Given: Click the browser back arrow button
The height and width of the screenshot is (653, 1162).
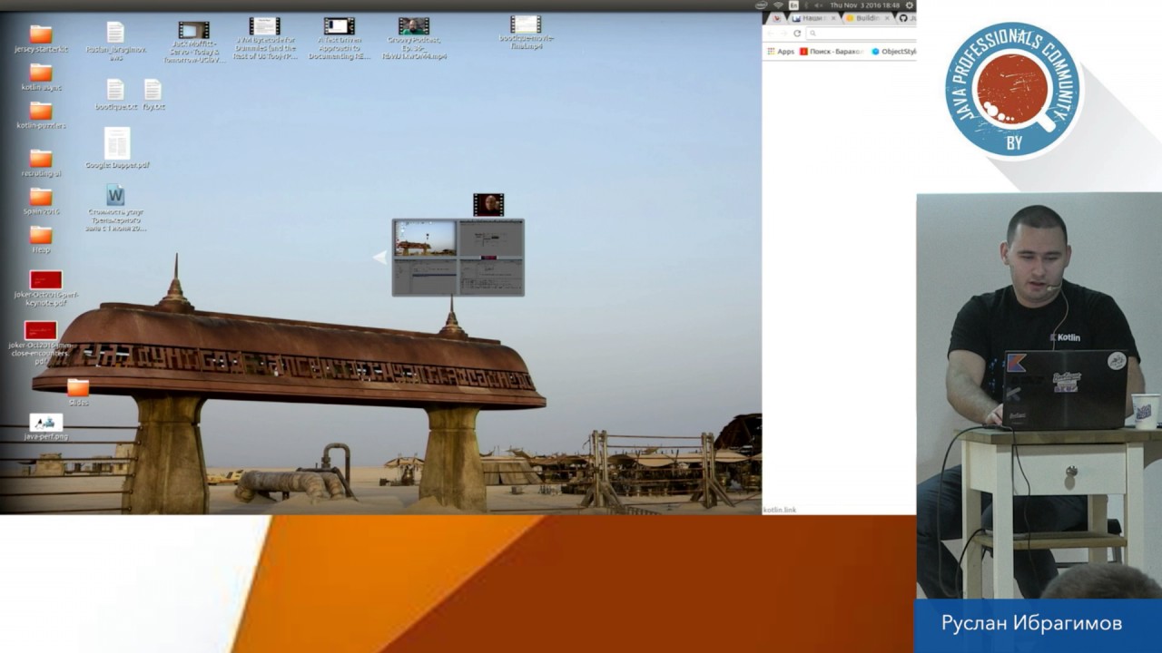Looking at the screenshot, I should (x=772, y=34).
